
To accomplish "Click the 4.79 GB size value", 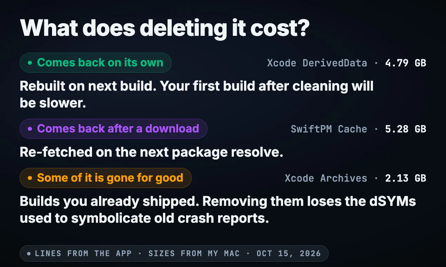I will tap(406, 63).
